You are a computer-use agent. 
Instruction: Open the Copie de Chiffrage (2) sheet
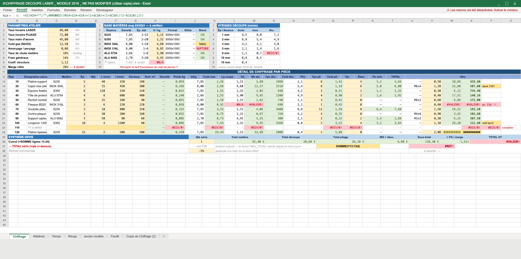pyautogui.click(x=141, y=236)
